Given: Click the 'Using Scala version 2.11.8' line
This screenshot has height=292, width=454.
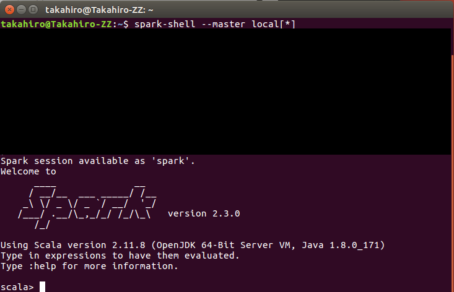Looking at the screenshot, I should 193,245.
